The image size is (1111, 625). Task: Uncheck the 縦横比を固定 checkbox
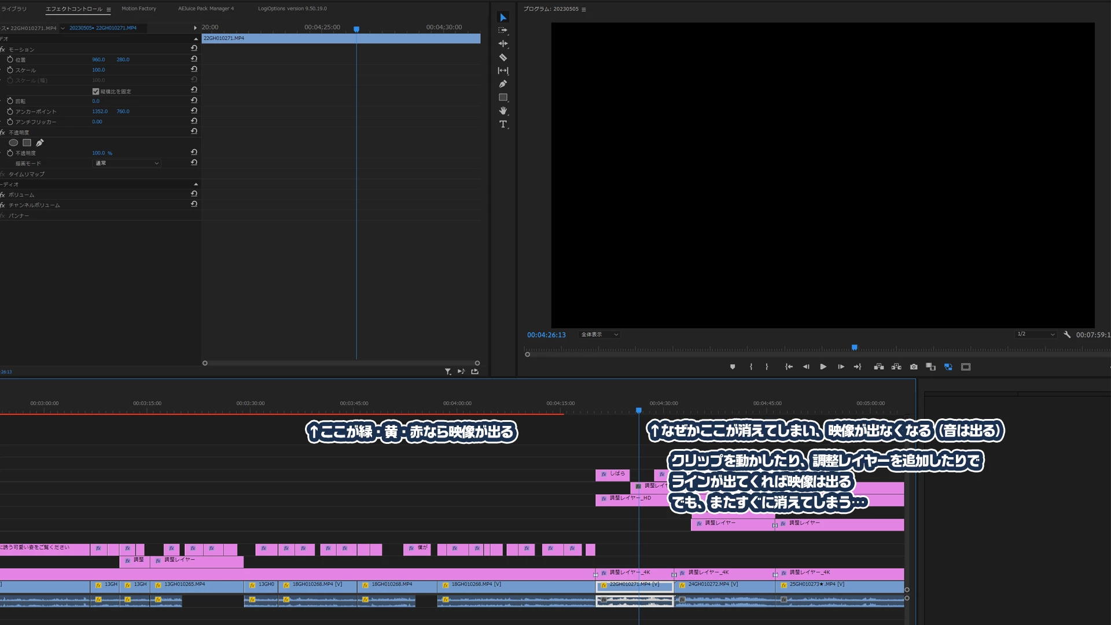(95, 91)
